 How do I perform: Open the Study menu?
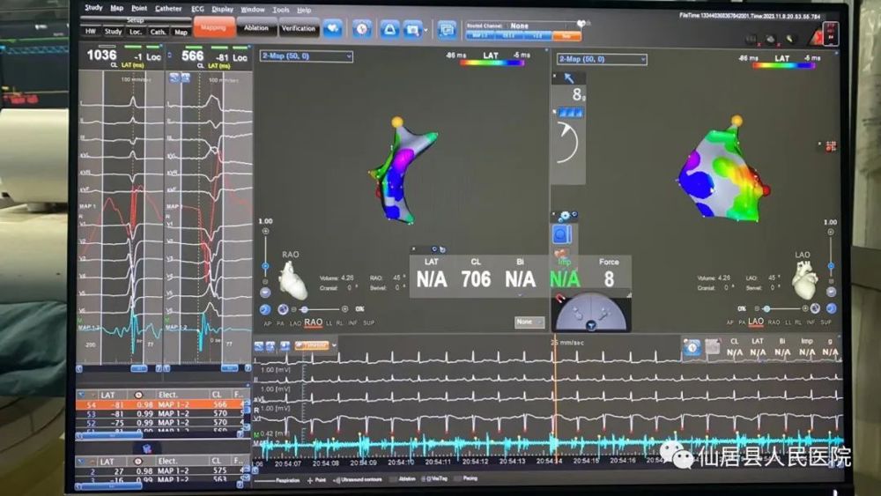pyautogui.click(x=93, y=7)
